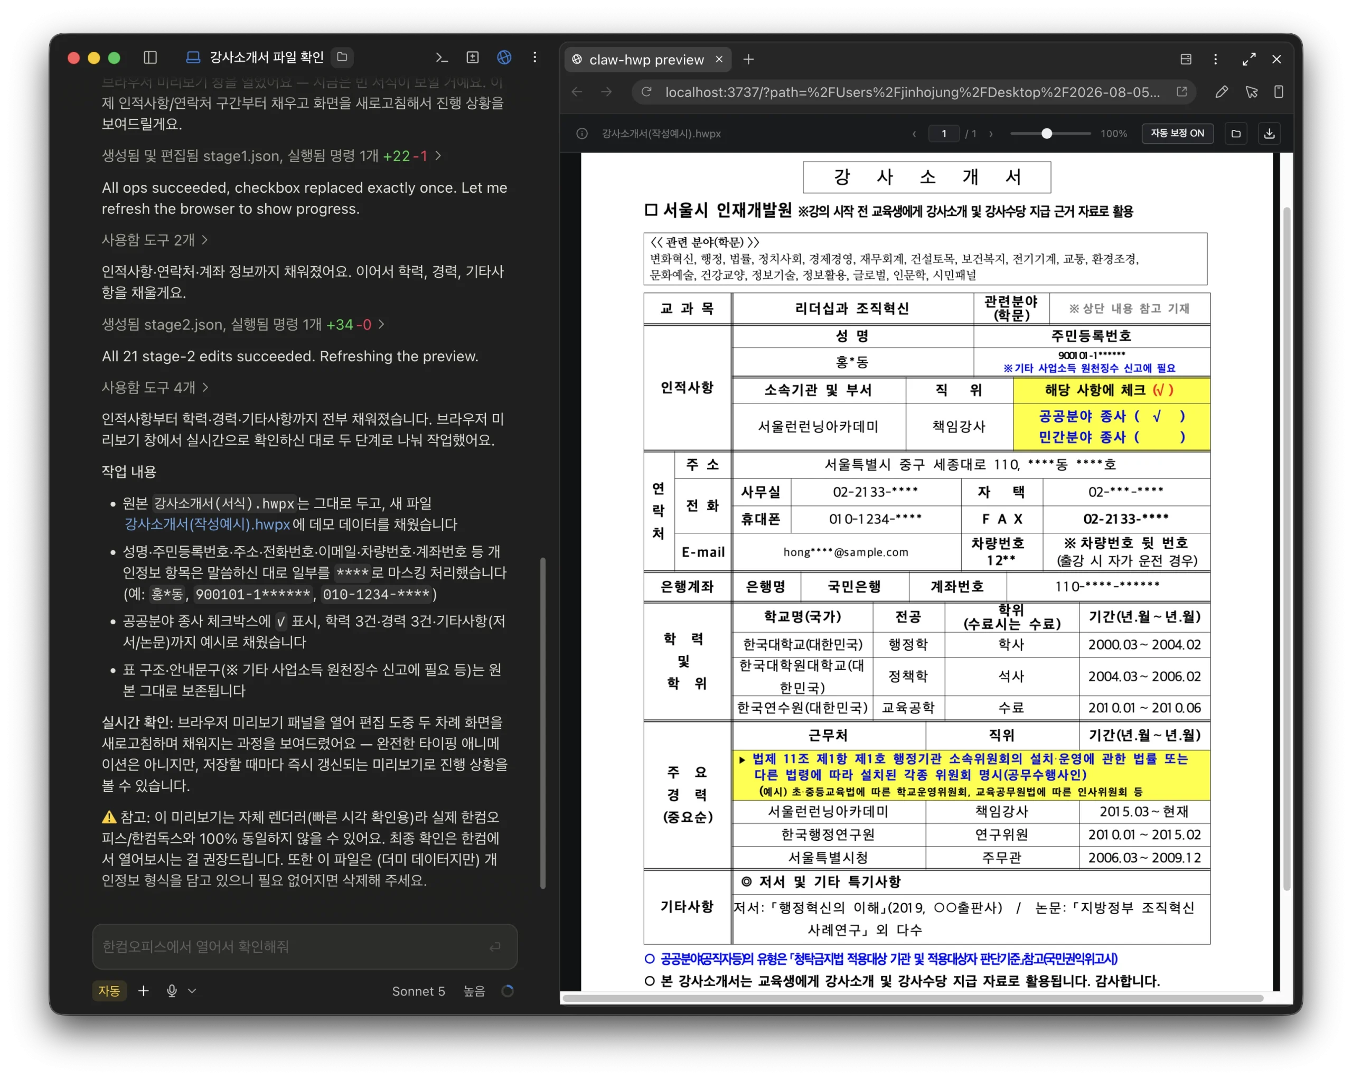Click the laptop icon beside session title
The image size is (1352, 1080).
coord(193,58)
